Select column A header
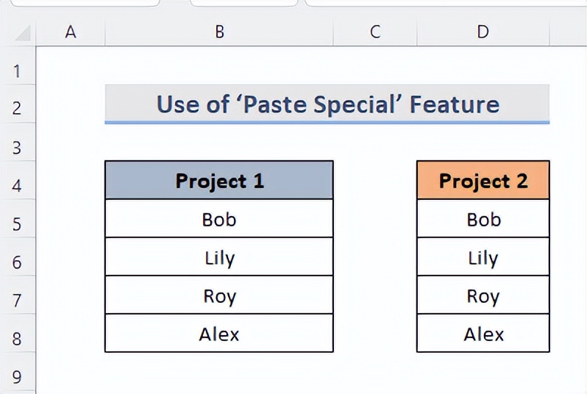The image size is (587, 394). tap(71, 32)
